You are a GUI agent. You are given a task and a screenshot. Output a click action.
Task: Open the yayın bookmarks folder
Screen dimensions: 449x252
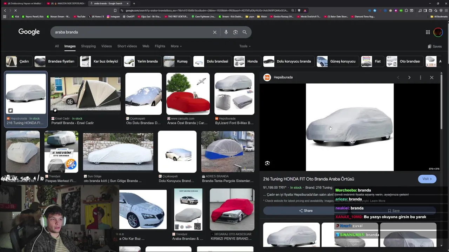point(250,16)
